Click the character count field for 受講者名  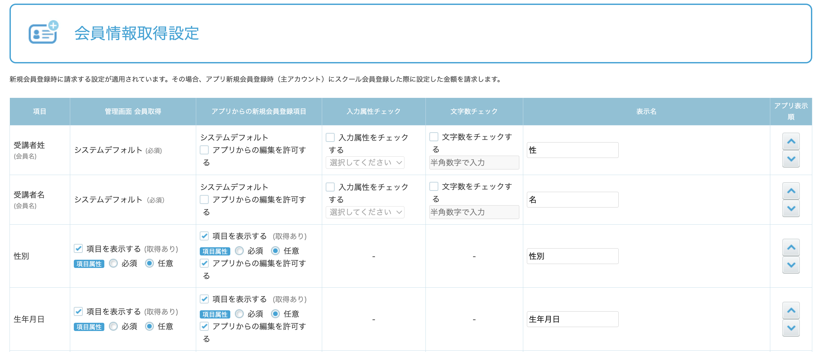[x=474, y=212]
